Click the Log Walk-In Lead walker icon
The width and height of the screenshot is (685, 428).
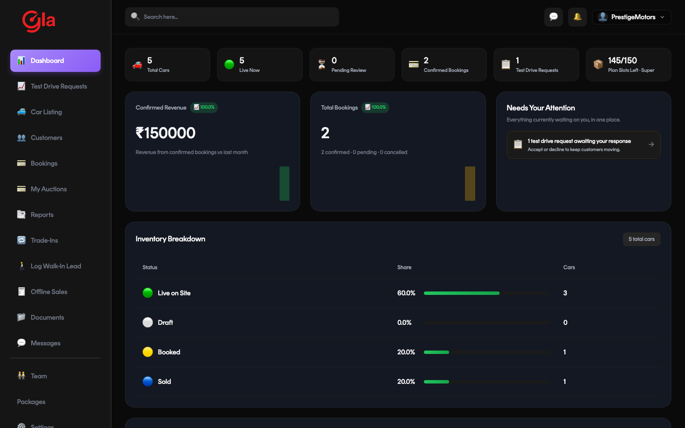pyautogui.click(x=21, y=266)
